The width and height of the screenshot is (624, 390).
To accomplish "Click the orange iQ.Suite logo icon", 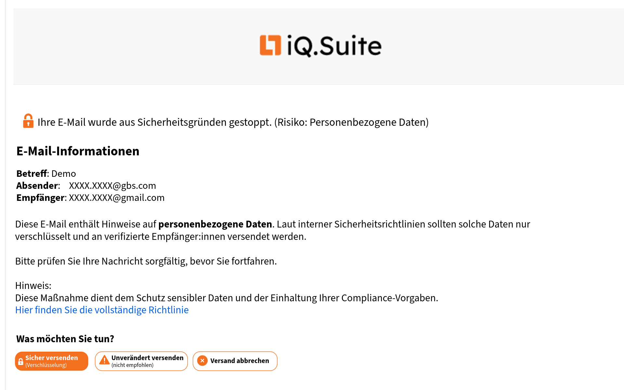I will coord(270,45).
